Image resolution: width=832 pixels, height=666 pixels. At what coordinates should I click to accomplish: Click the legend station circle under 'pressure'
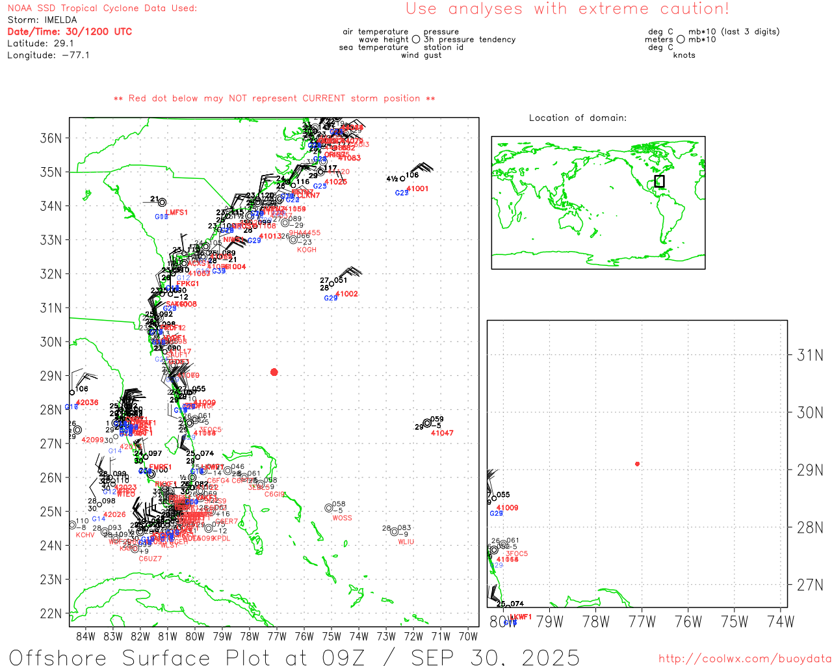(416, 39)
